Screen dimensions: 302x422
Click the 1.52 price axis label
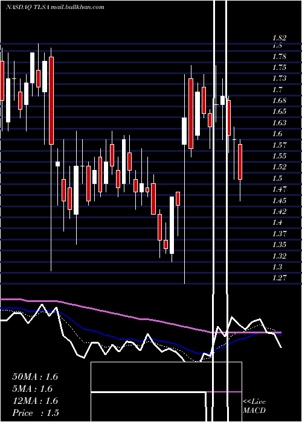[x=279, y=167]
